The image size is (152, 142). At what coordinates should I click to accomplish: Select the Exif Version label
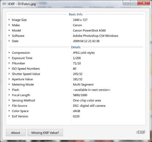tap(20, 117)
